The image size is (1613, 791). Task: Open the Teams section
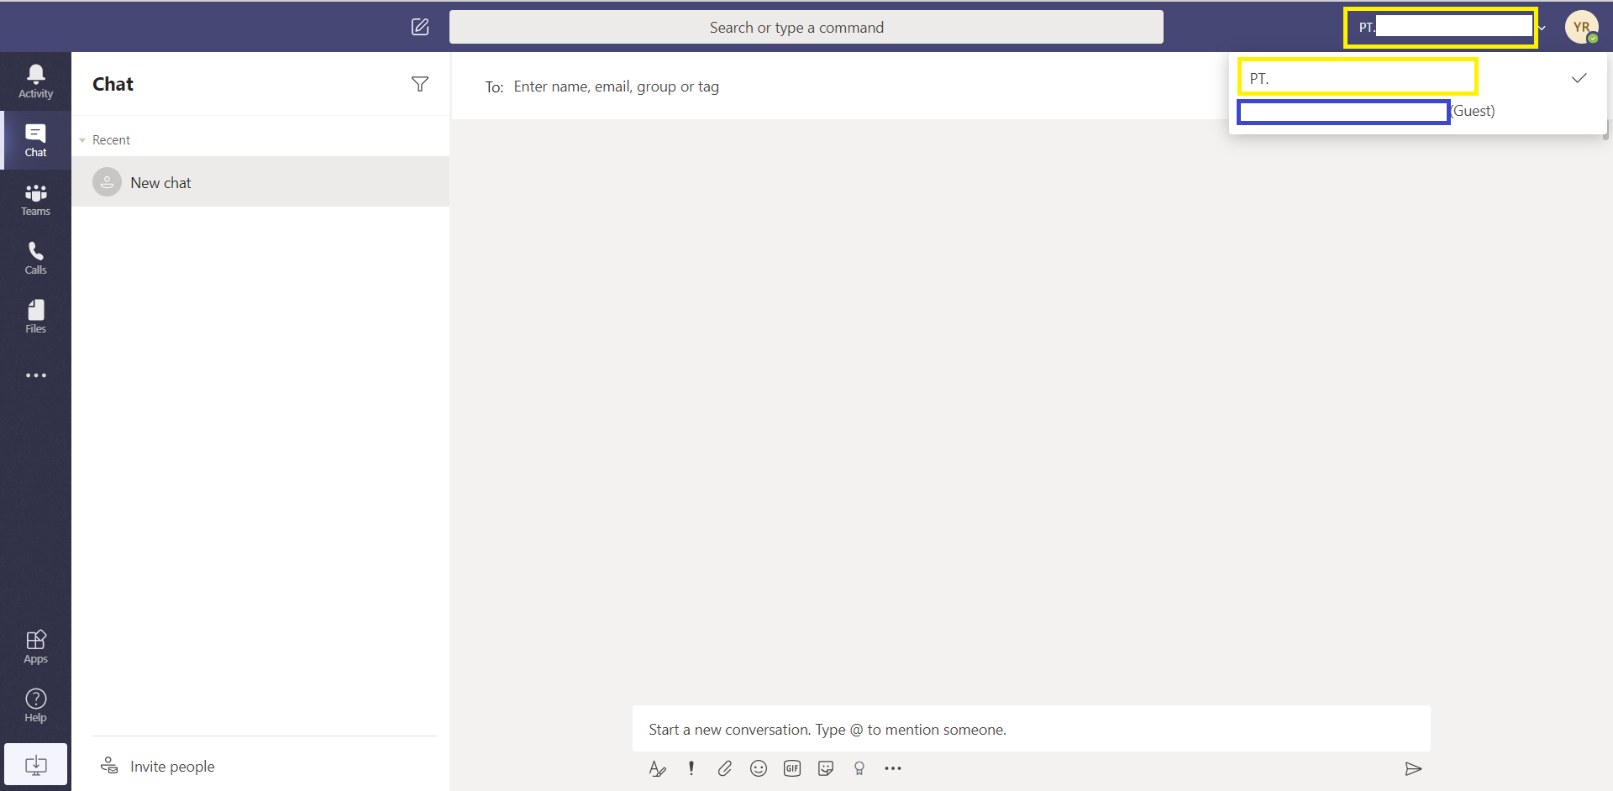tap(35, 199)
